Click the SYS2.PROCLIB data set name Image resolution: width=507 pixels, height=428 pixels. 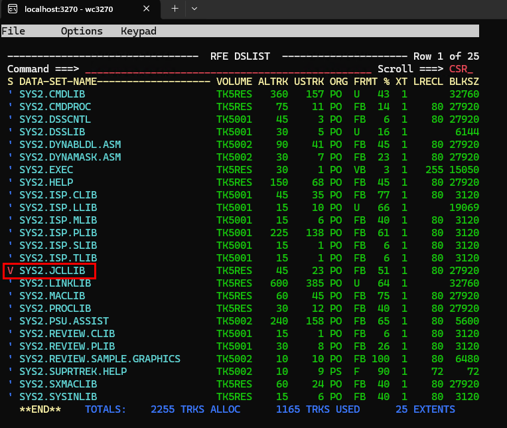coord(55,309)
